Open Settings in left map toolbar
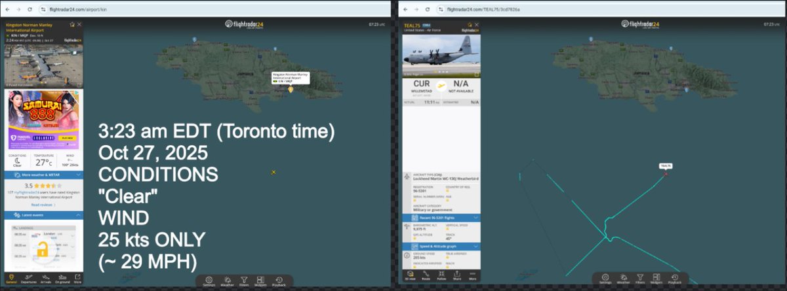The width and height of the screenshot is (787, 291). 209,281
